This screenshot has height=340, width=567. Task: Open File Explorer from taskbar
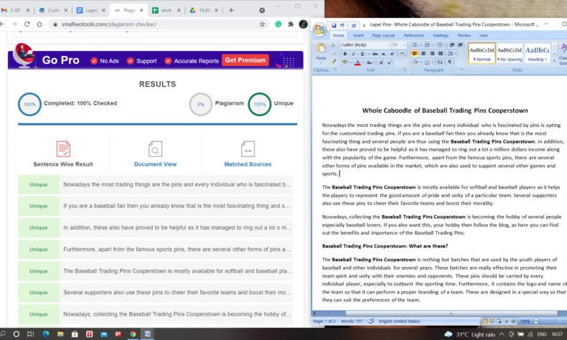tap(60, 334)
